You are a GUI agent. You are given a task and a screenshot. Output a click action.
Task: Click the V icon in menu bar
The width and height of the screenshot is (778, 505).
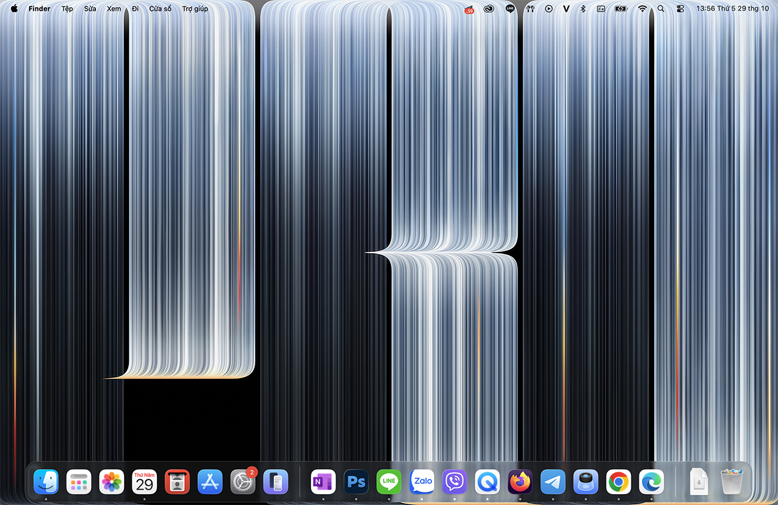click(566, 9)
